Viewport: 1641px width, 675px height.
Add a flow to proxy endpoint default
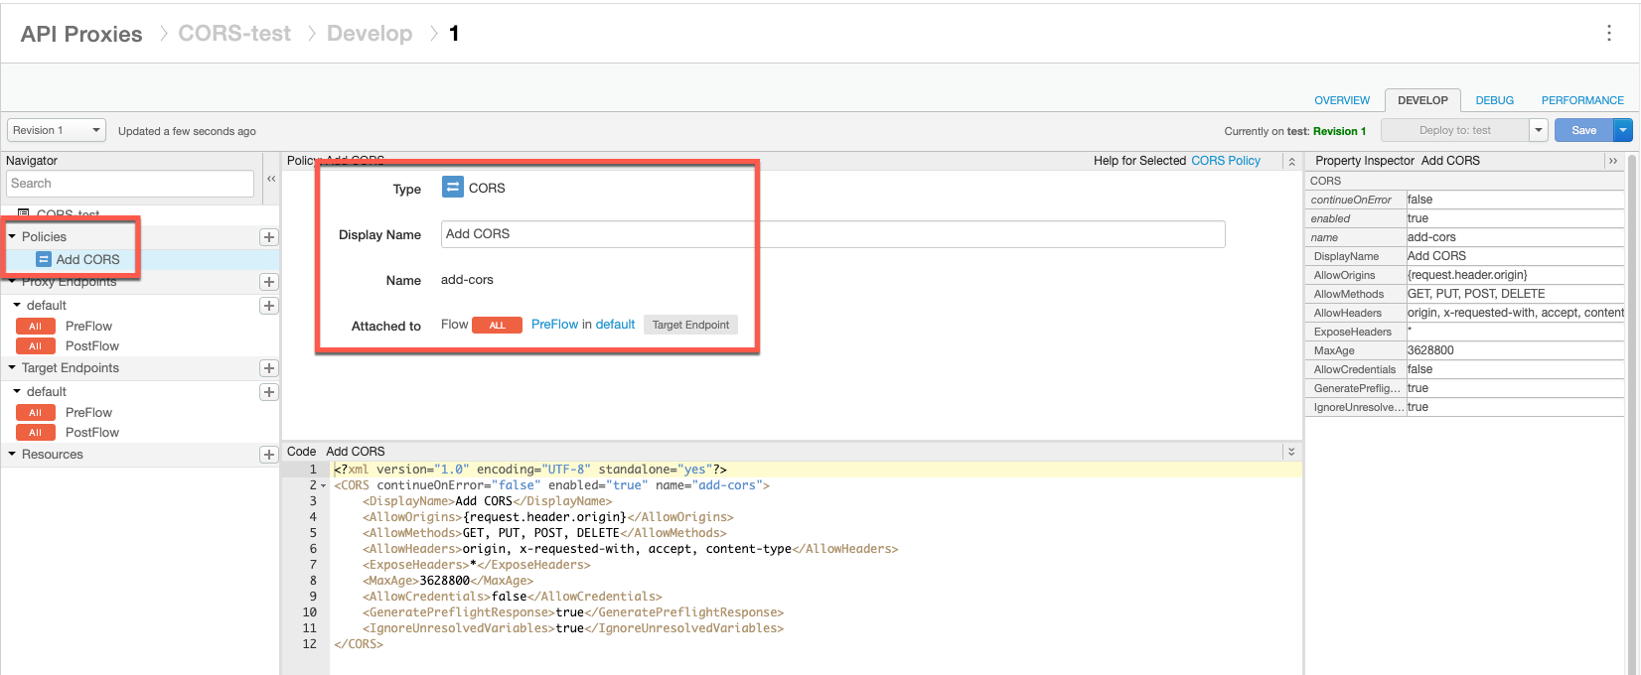269,306
